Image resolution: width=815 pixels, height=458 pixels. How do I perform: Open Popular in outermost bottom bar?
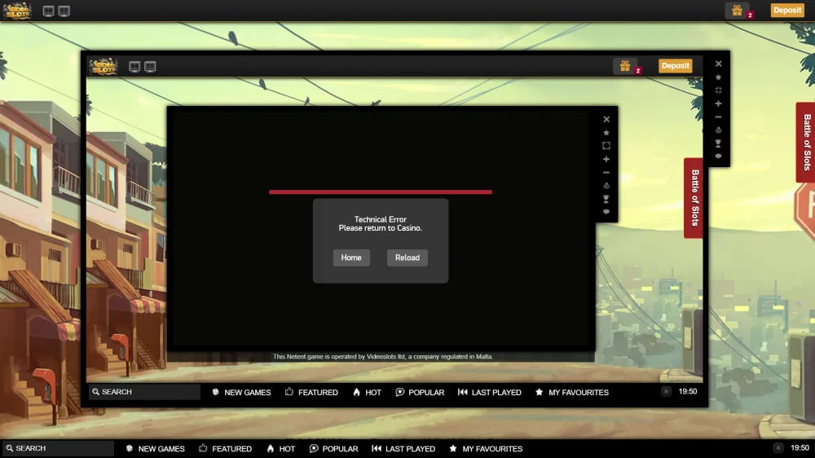[333, 449]
